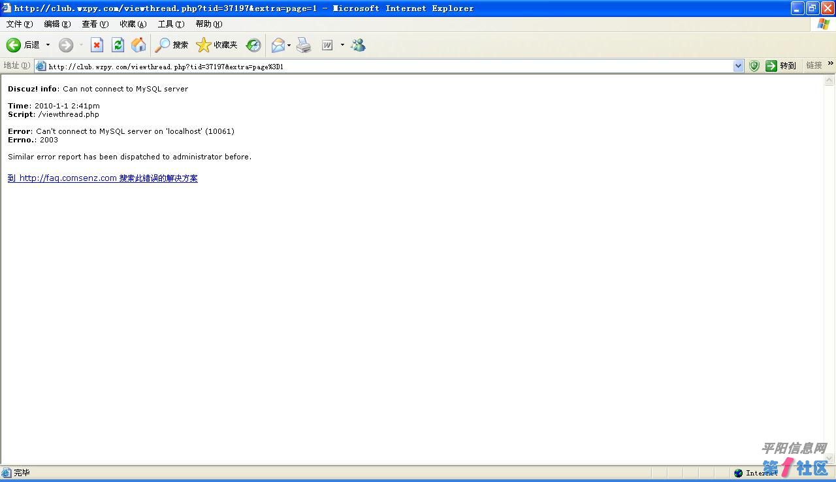Click the 'Discuz! info' error heading line
The image size is (836, 482).
[98, 89]
